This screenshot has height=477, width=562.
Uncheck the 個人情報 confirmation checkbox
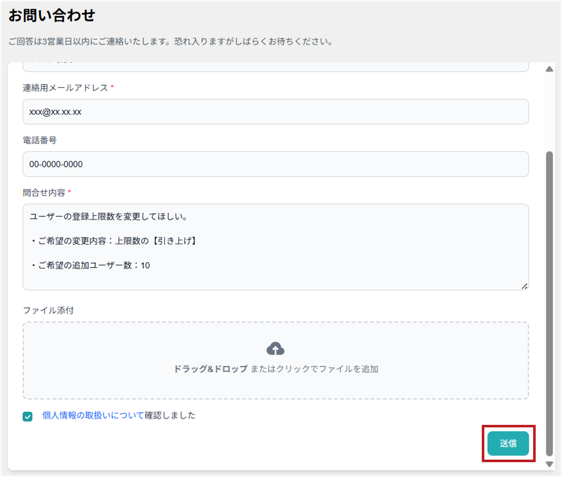click(x=28, y=416)
